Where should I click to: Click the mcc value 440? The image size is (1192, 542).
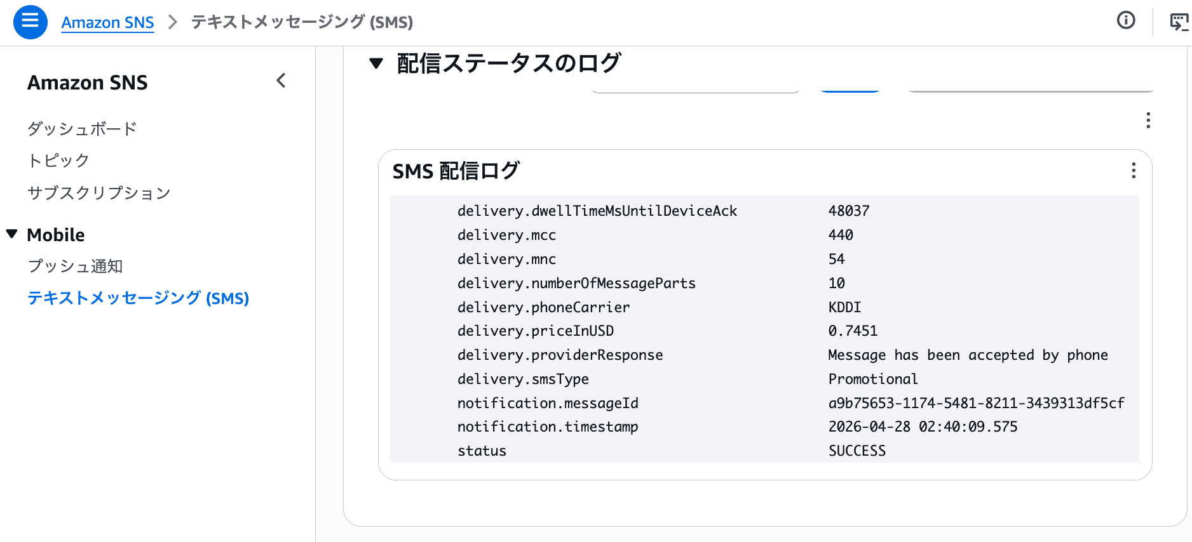pos(841,235)
